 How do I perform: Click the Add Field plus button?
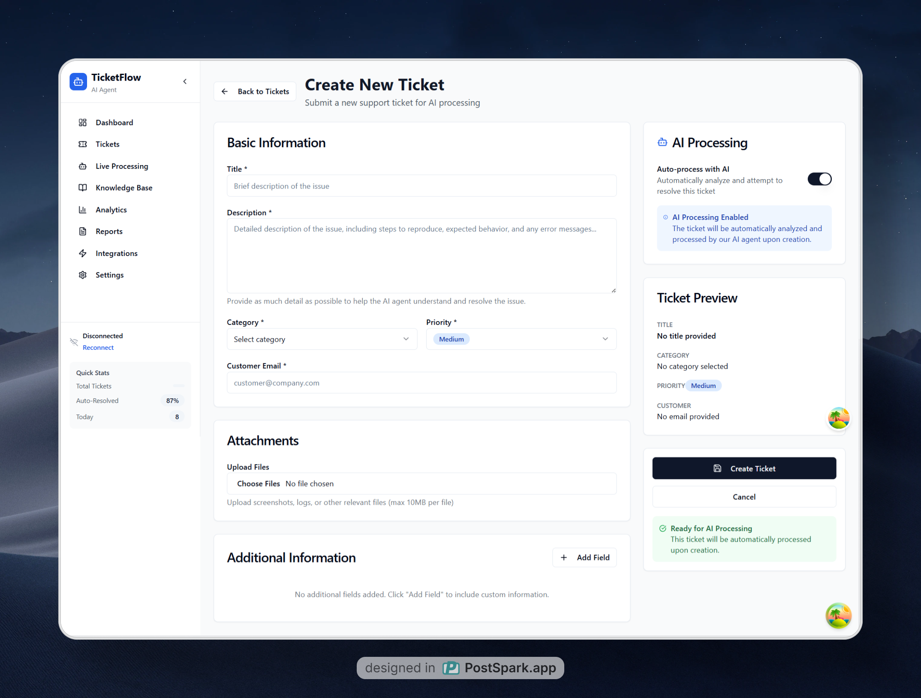pos(584,557)
